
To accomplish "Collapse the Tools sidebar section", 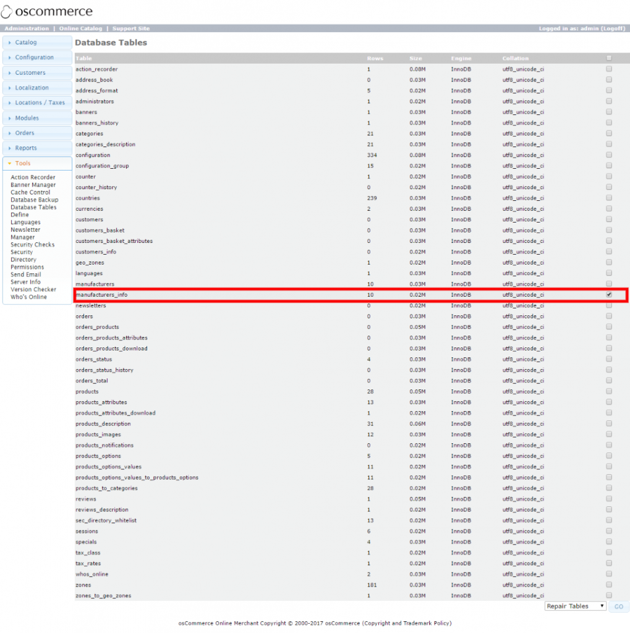I will pyautogui.click(x=37, y=163).
